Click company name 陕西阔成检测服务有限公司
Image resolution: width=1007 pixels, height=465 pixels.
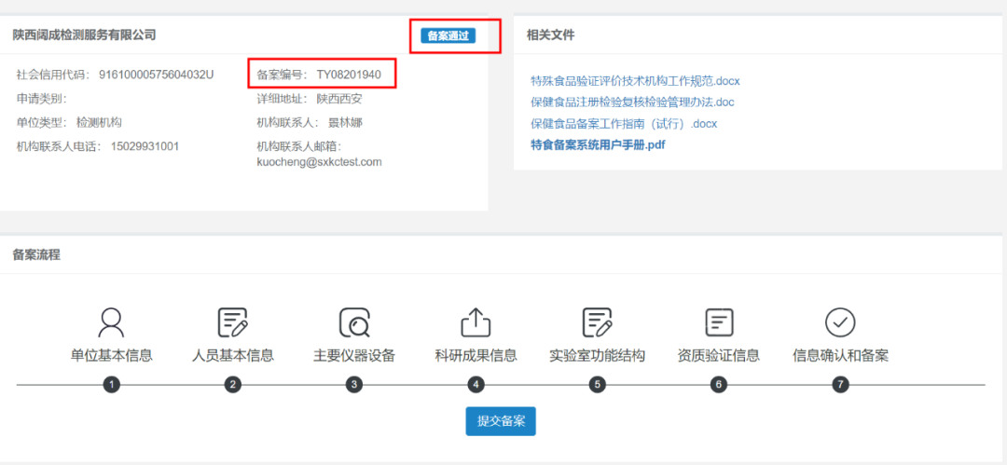point(84,34)
